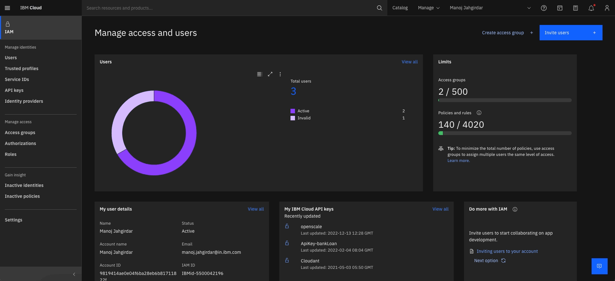The width and height of the screenshot is (615, 281).
Task: Open the Manoj Jahgirdar account switcher
Action: (x=490, y=8)
